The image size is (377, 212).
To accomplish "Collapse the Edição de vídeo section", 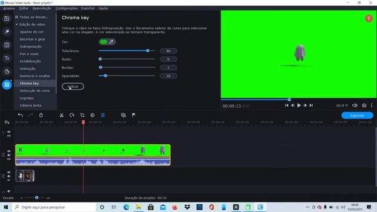I will 16,25.
